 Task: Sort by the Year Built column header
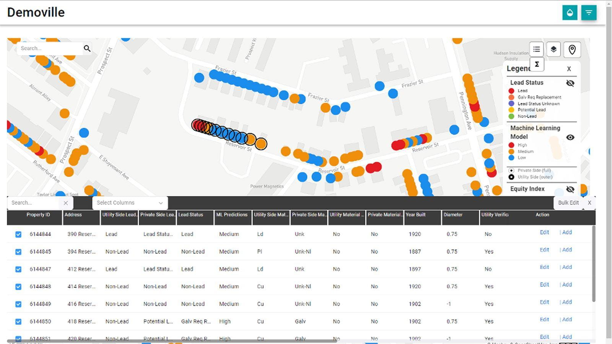point(415,215)
